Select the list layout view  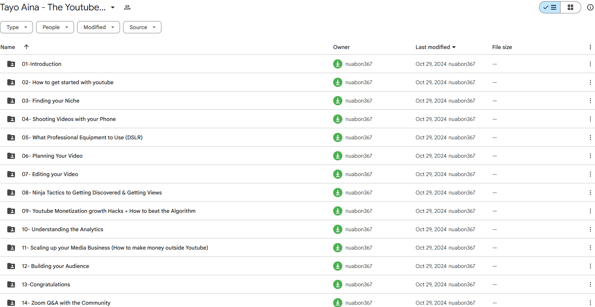(550, 7)
